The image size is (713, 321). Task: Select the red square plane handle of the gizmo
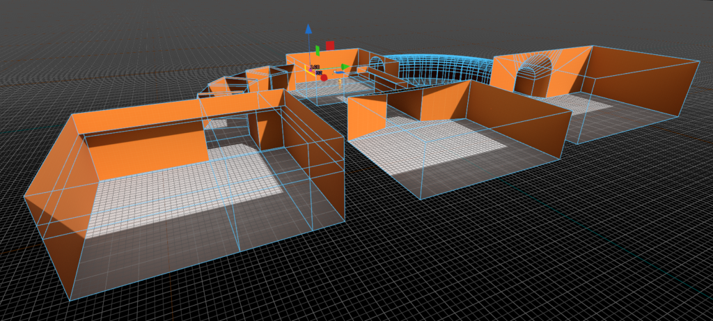point(330,45)
